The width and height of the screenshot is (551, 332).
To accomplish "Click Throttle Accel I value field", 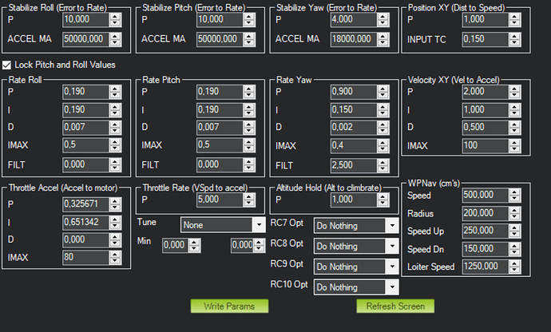I will pyautogui.click(x=85, y=223).
